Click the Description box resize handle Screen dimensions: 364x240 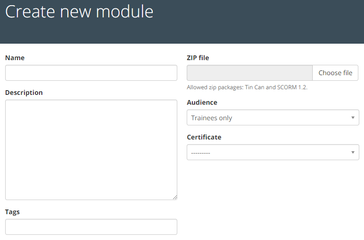pyautogui.click(x=175, y=197)
